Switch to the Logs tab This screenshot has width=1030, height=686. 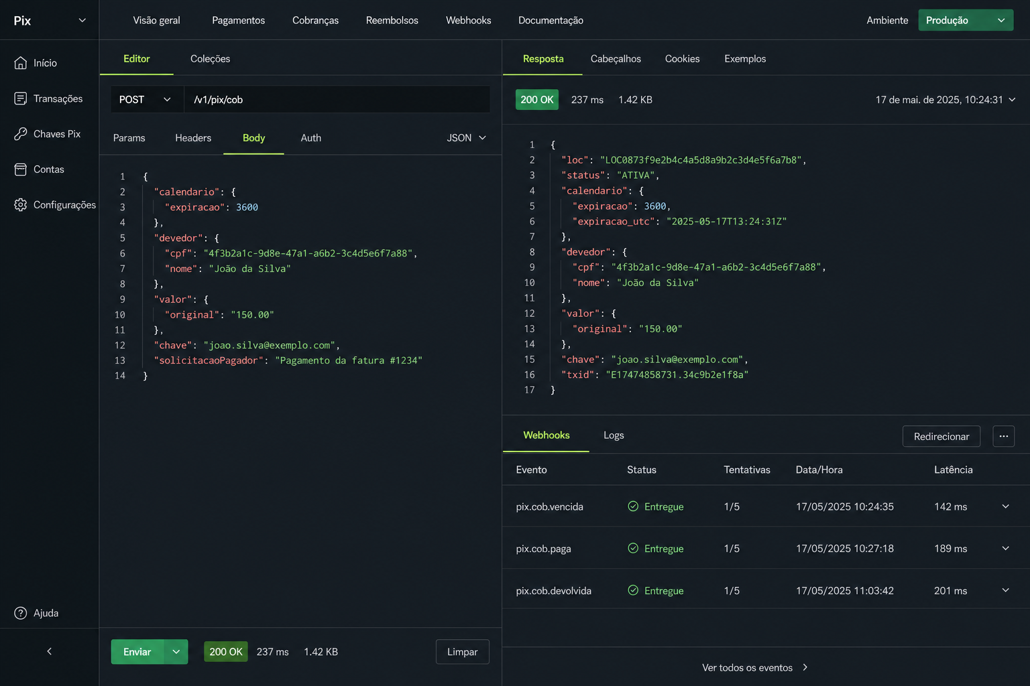point(614,435)
